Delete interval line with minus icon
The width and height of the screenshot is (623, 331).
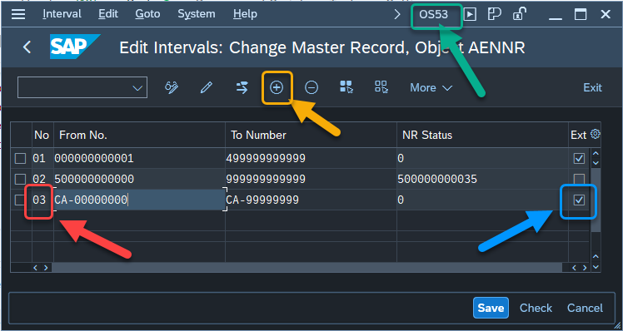click(311, 87)
